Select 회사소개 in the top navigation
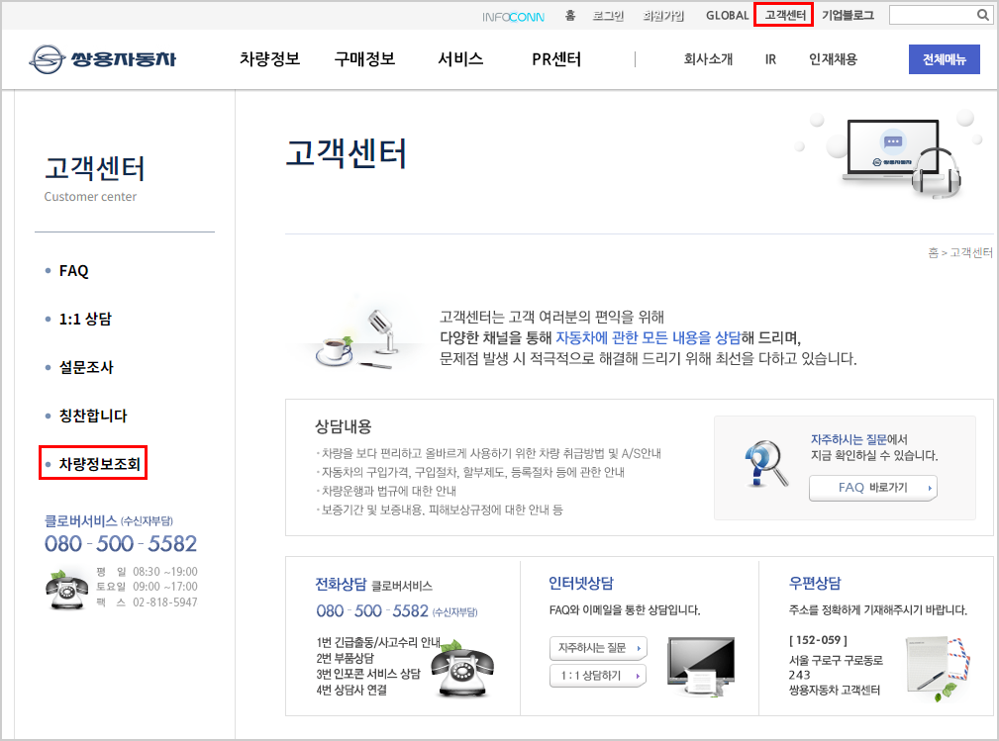 point(706,59)
